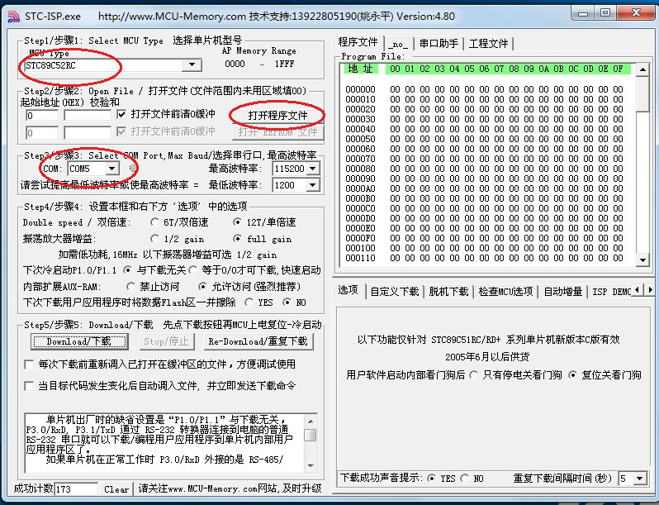Open the 脱机下载 tab
659x505 pixels.
[448, 291]
